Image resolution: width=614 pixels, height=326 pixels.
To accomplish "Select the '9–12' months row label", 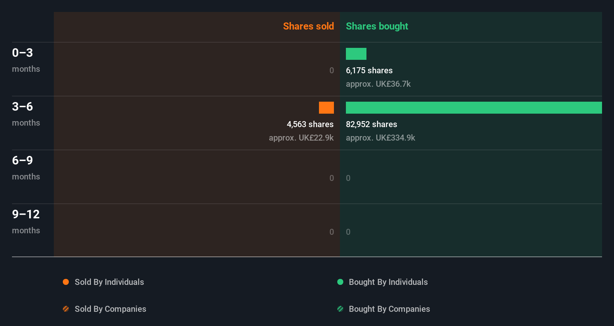I will tap(26, 214).
